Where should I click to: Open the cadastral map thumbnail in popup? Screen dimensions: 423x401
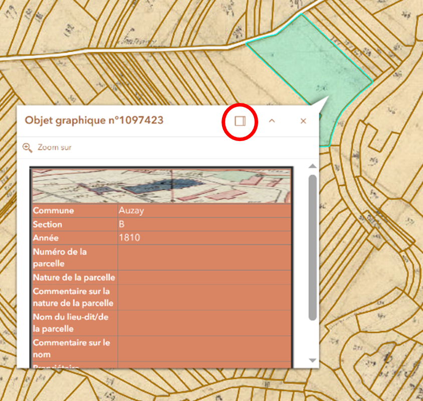point(161,186)
